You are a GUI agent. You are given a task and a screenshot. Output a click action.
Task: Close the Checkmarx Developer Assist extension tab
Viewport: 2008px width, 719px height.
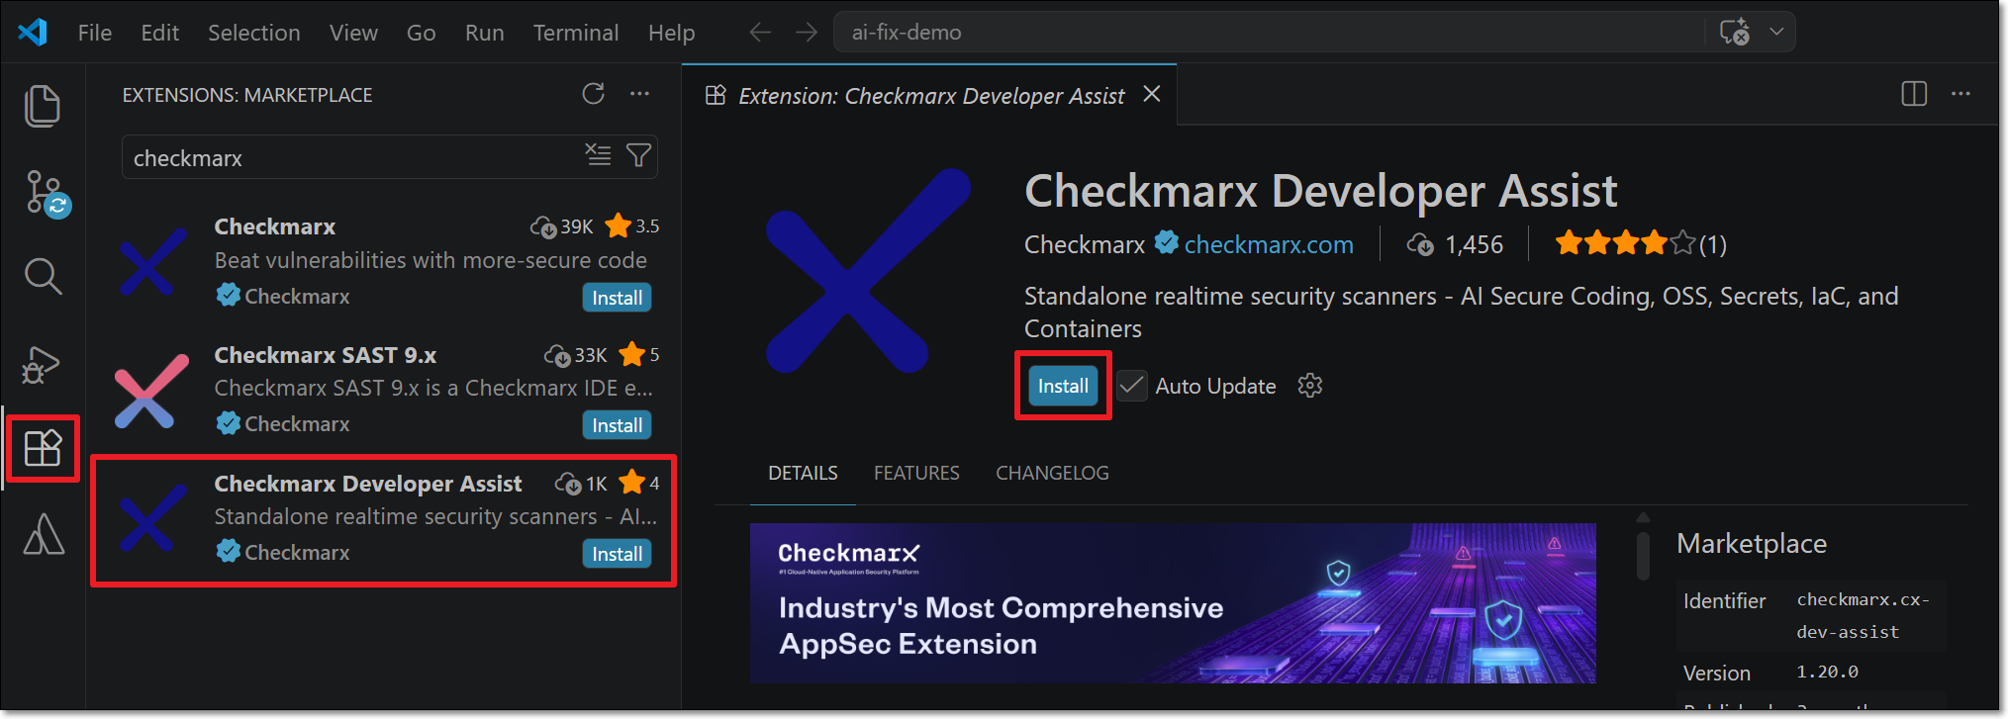click(x=1152, y=94)
